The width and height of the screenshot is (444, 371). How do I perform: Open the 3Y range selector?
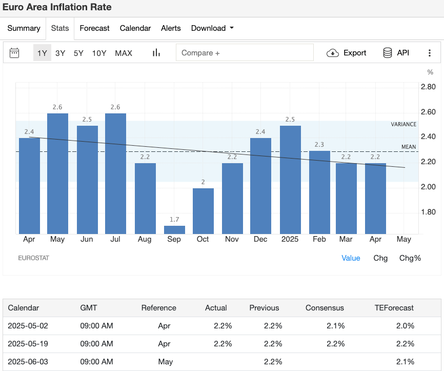click(x=60, y=52)
